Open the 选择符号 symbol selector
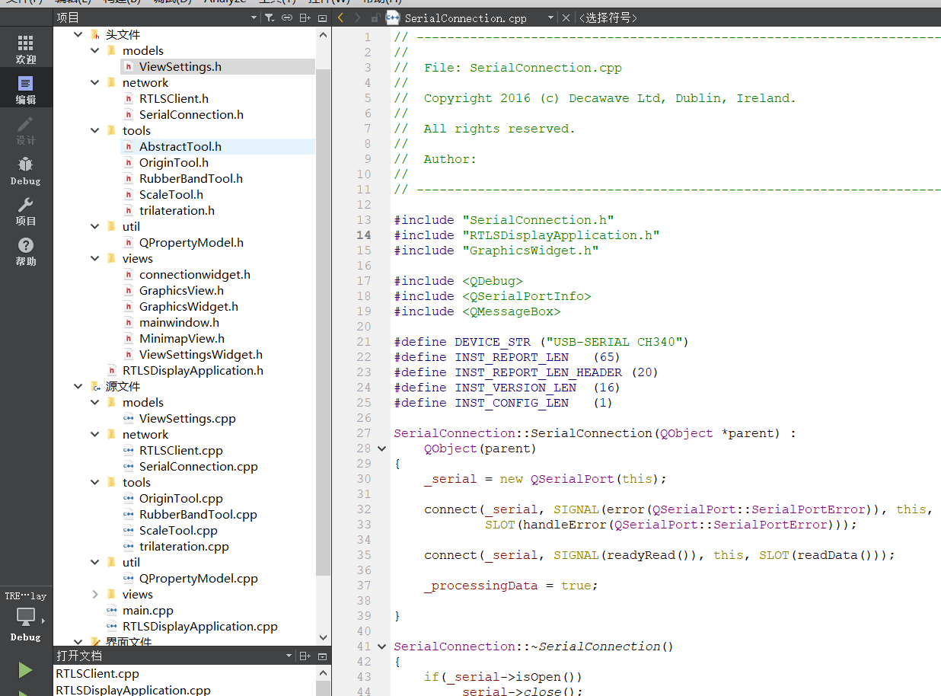941x696 pixels. click(608, 18)
